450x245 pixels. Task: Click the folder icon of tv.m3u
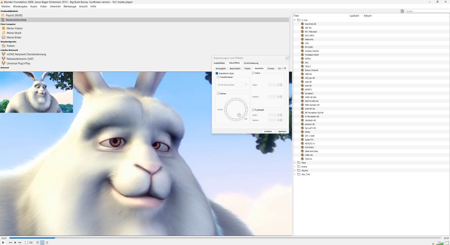point(299,20)
